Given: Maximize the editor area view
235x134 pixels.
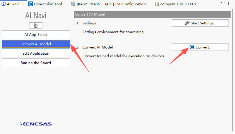Looking at the screenshot, I should [x=230, y=4].
